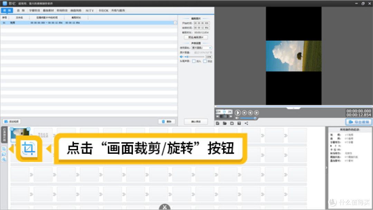Click the 导出视频 export button
The image size is (373, 210).
coord(359,122)
